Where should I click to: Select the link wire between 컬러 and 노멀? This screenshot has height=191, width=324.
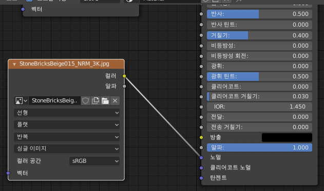(x=163, y=117)
